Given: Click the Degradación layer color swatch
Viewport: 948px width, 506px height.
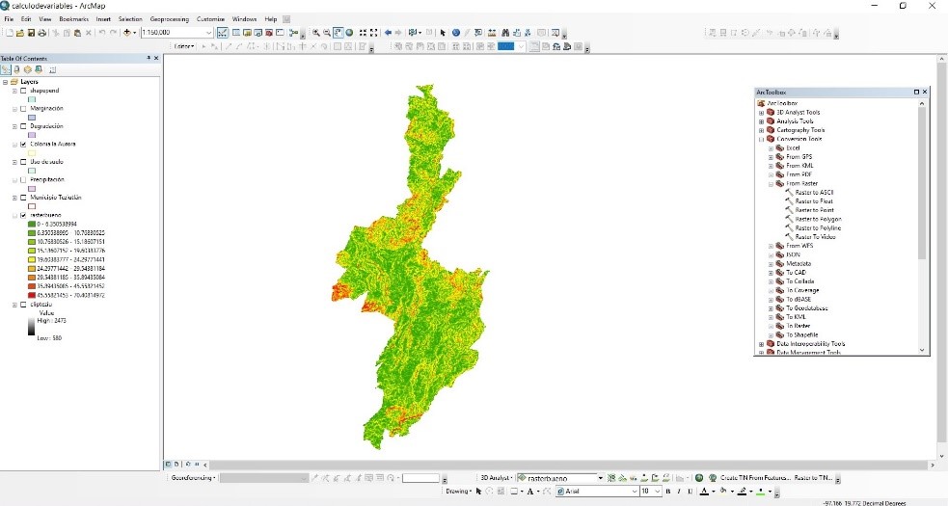Looking at the screenshot, I should 32,135.
